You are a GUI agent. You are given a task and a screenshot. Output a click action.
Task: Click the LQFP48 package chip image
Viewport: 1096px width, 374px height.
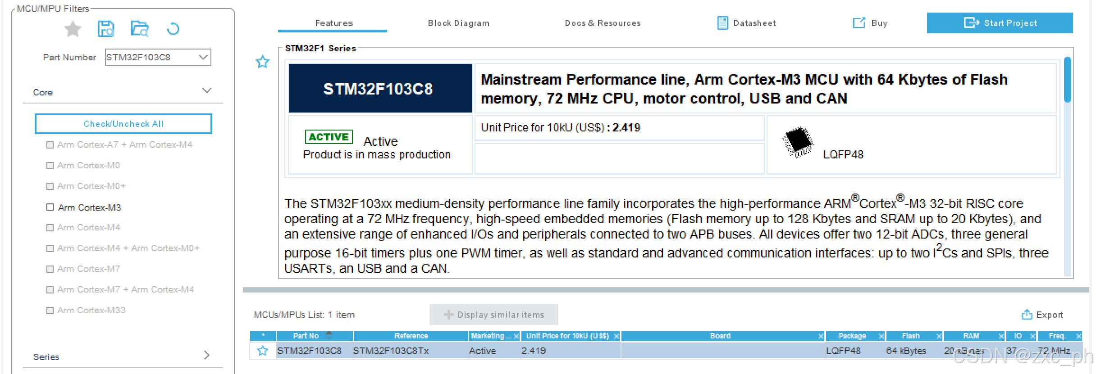tap(798, 142)
